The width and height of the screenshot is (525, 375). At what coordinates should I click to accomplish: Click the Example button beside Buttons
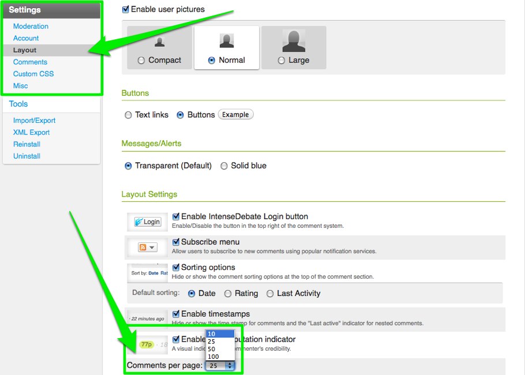pyautogui.click(x=235, y=115)
